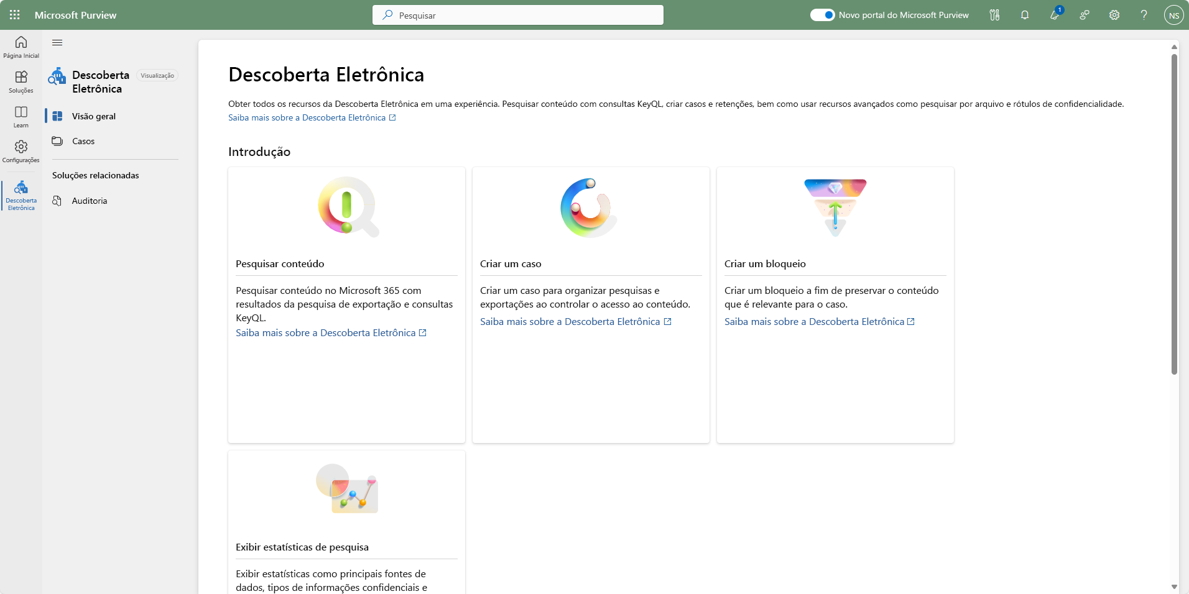Select Casos in navigation
The width and height of the screenshot is (1189, 594).
coord(83,141)
